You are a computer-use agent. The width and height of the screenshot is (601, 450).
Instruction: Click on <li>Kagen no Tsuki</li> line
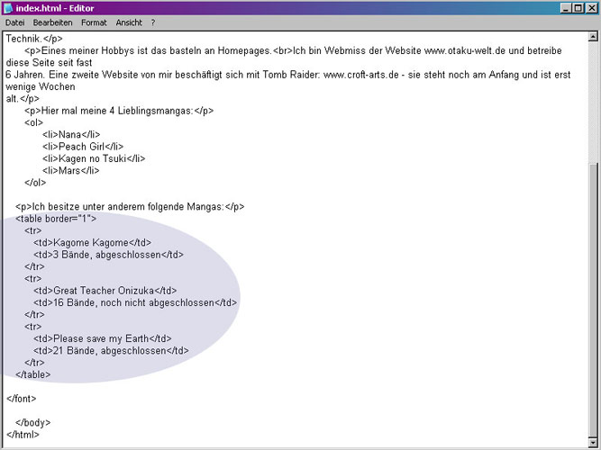point(94,158)
